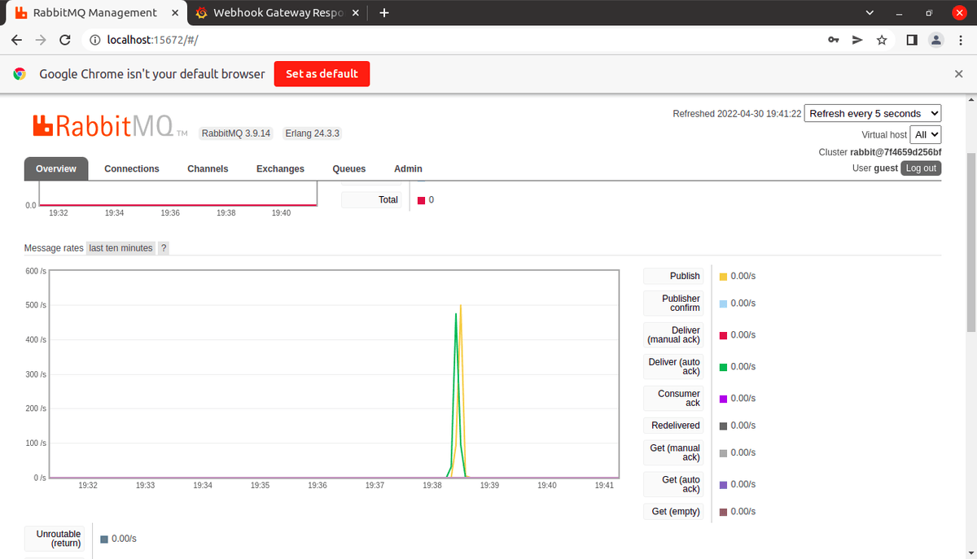Set Chrome as the default browser
This screenshot has height=559, width=977.
pyautogui.click(x=323, y=73)
